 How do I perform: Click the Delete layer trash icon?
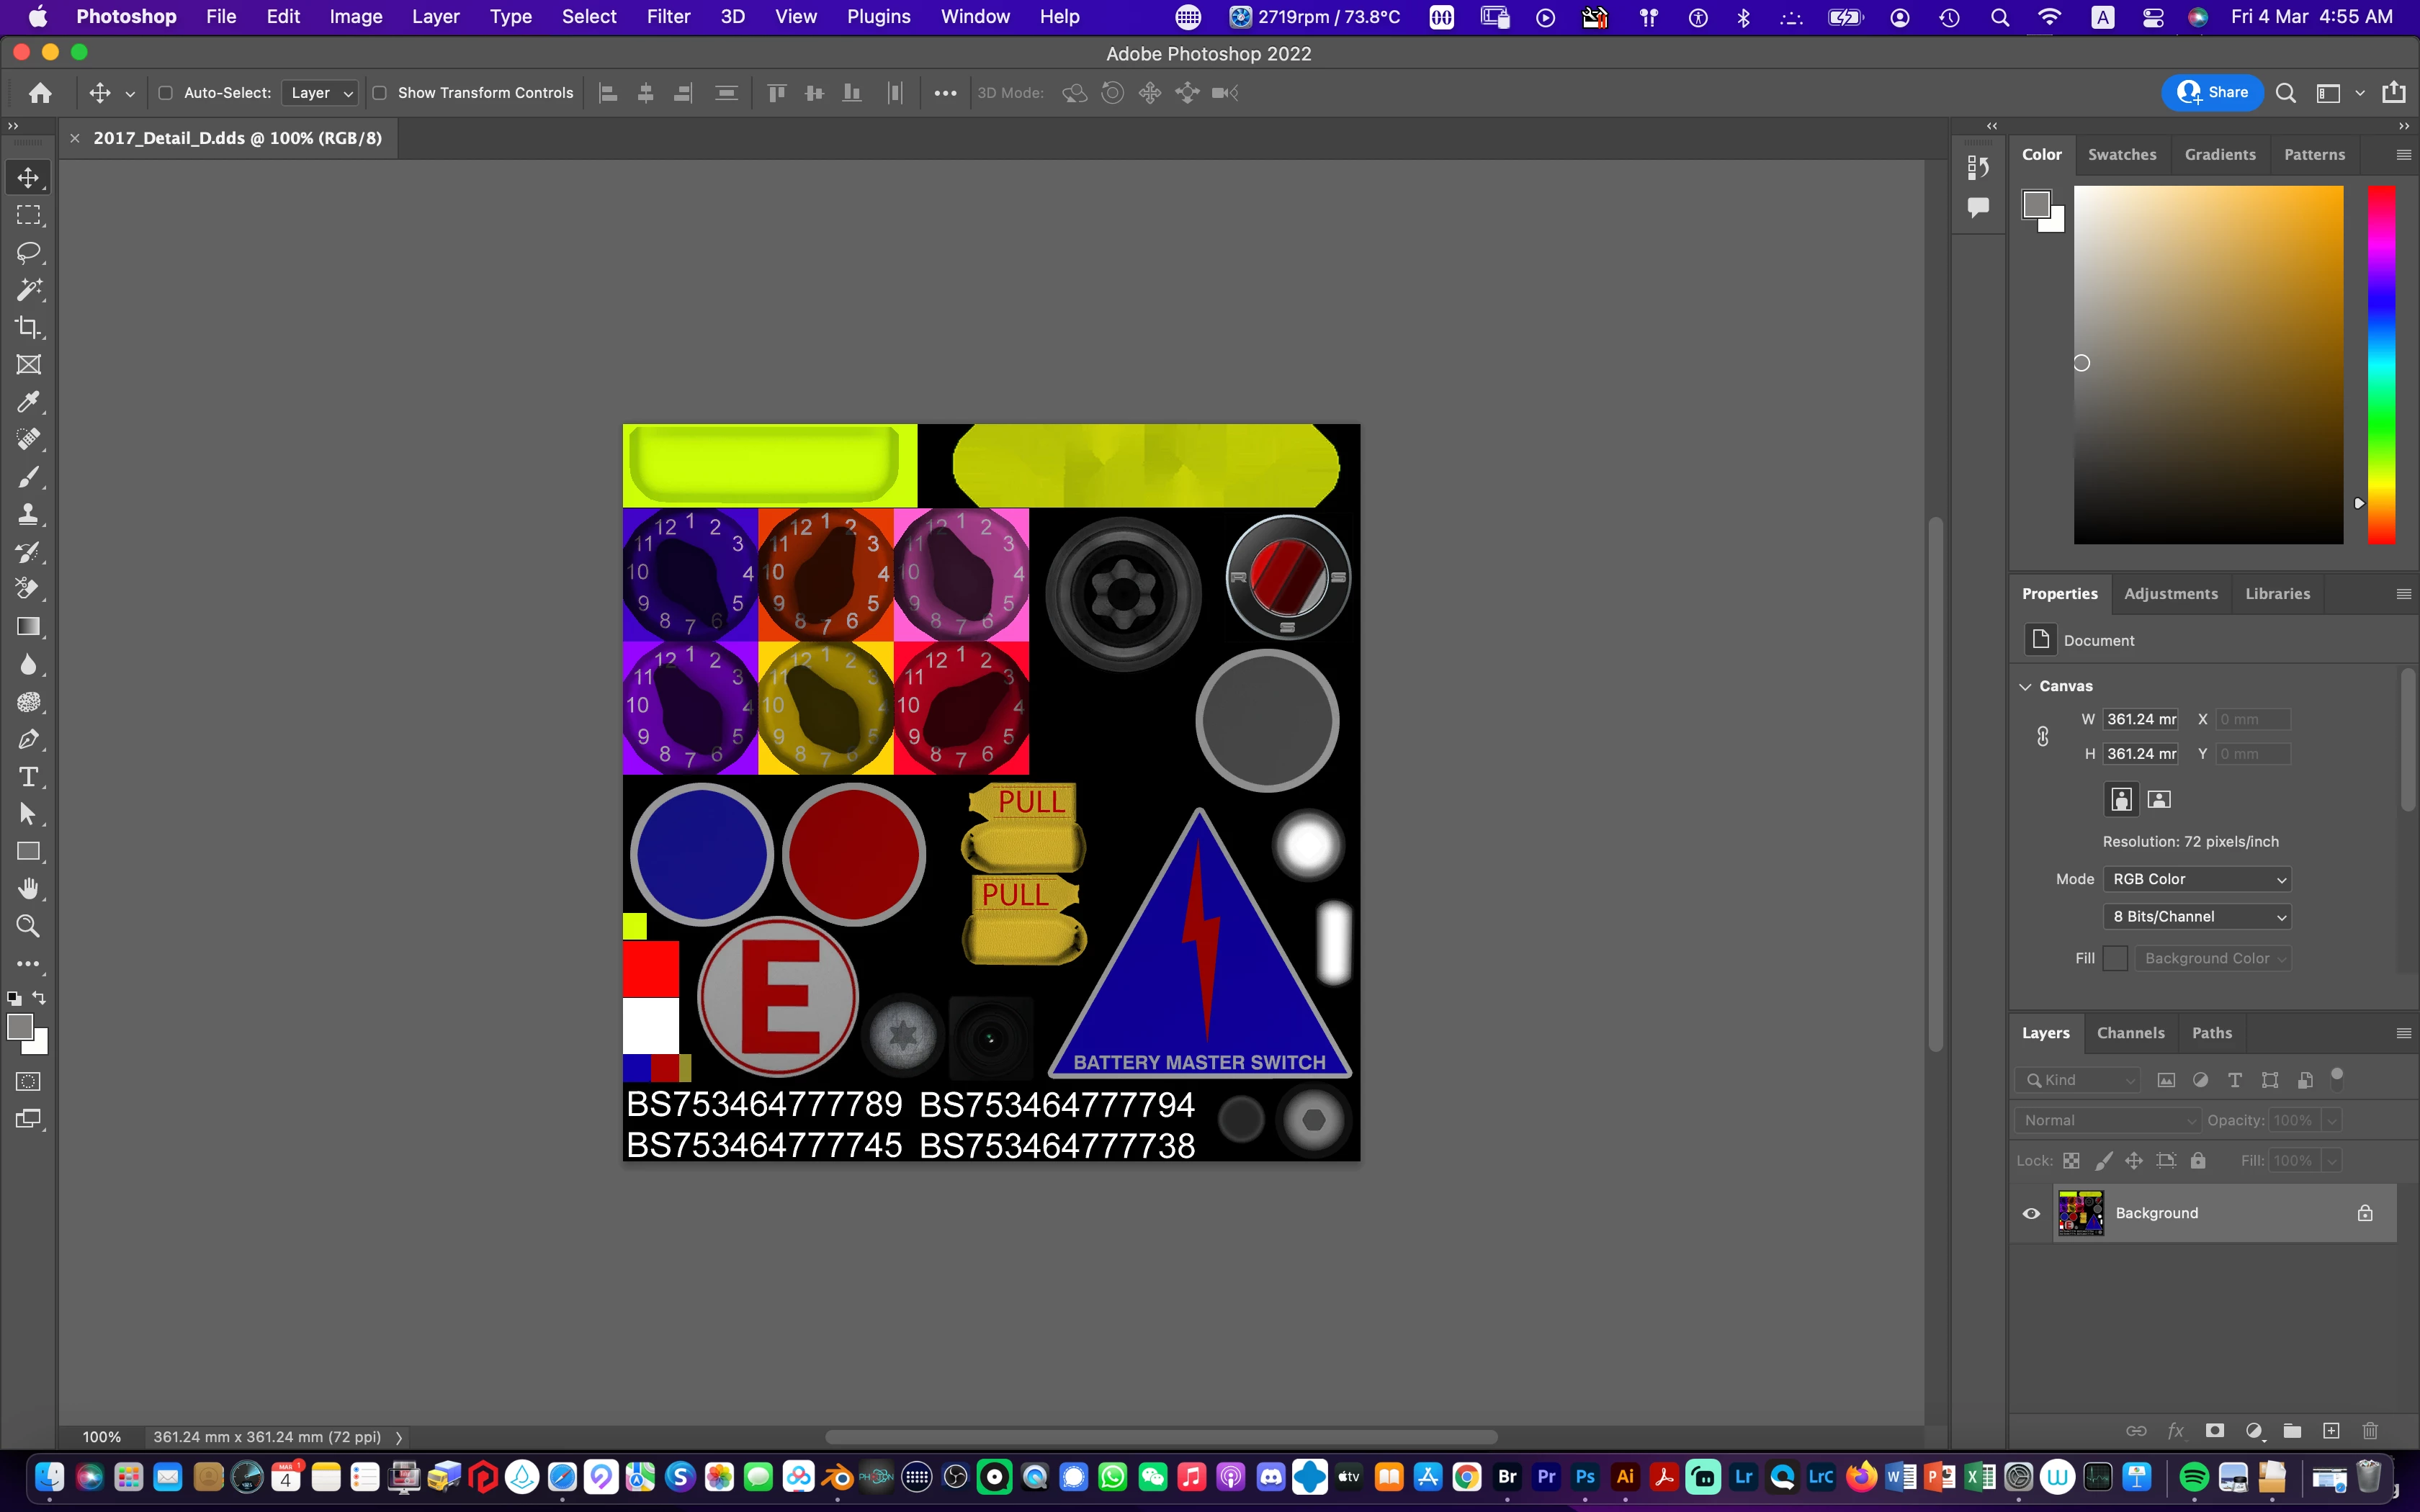[2369, 1431]
